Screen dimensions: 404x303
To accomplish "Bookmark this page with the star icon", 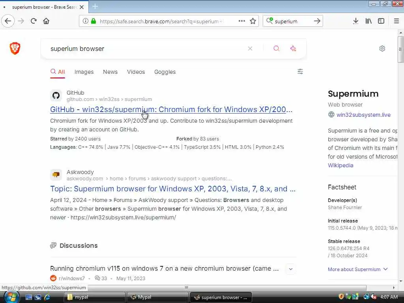I will [x=253, y=21].
